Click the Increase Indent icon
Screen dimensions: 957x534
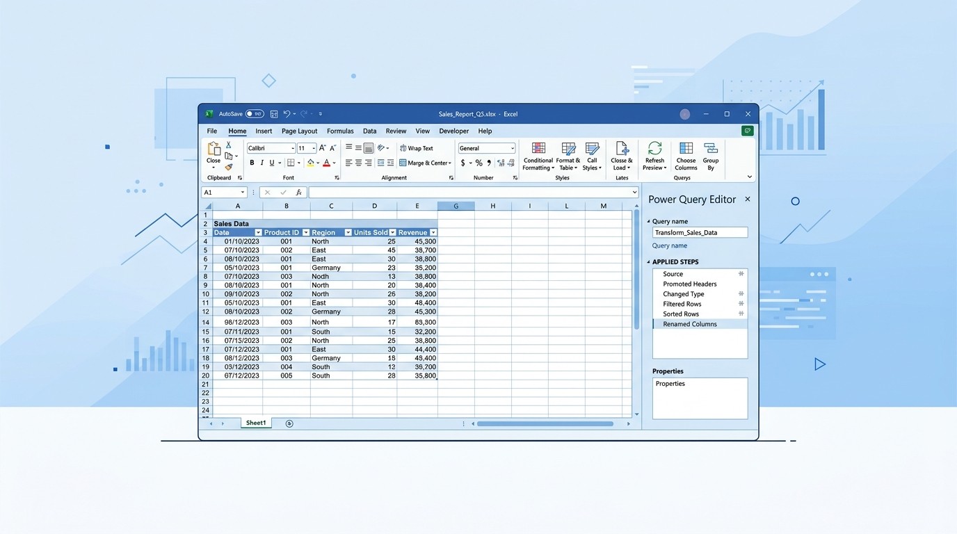tap(391, 163)
